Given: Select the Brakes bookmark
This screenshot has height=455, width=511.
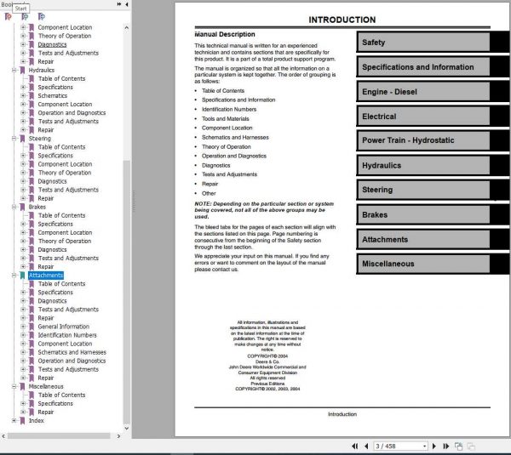Looking at the screenshot, I should pyautogui.click(x=37, y=207).
